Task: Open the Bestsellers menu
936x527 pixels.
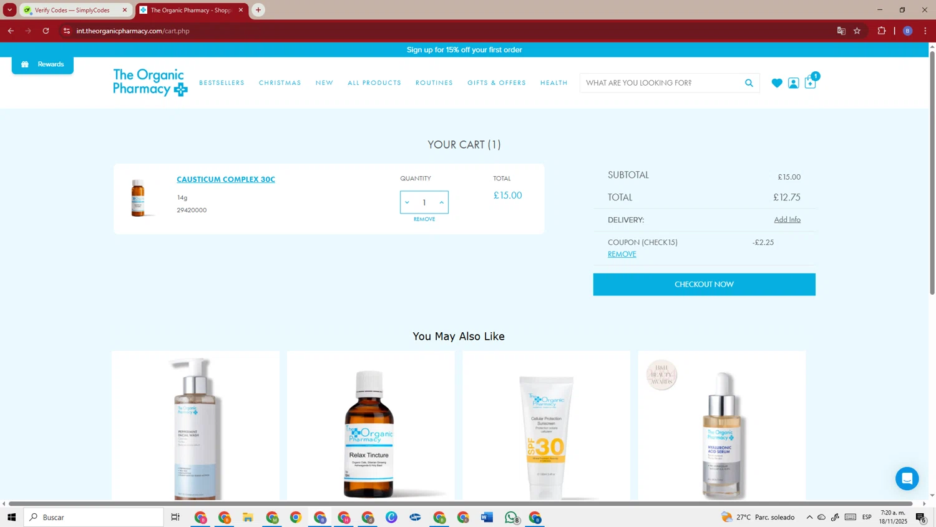Action: tap(222, 83)
